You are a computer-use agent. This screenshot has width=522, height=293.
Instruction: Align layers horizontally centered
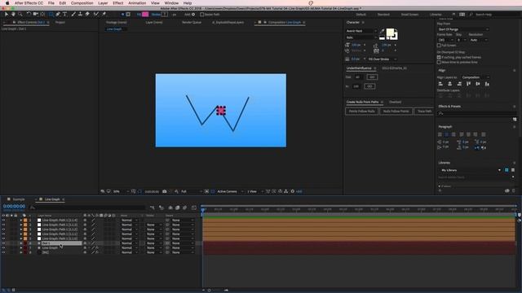pyautogui.click(x=449, y=84)
